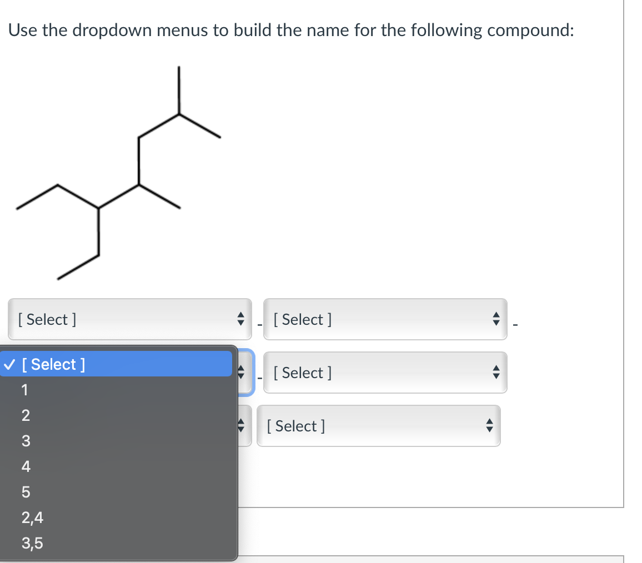Image resolution: width=642 pixels, height=563 pixels.
Task: Click the arrow icon on the middle-right dropdown
Action: pyautogui.click(x=495, y=373)
